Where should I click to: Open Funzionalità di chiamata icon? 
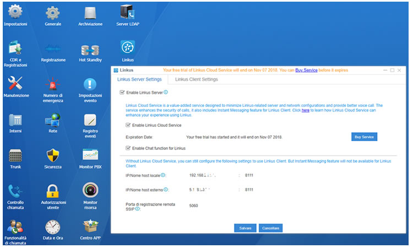[15, 227]
